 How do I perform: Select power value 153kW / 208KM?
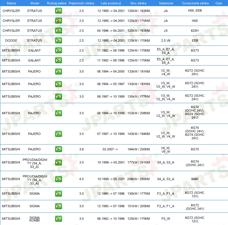pos(138,113)
